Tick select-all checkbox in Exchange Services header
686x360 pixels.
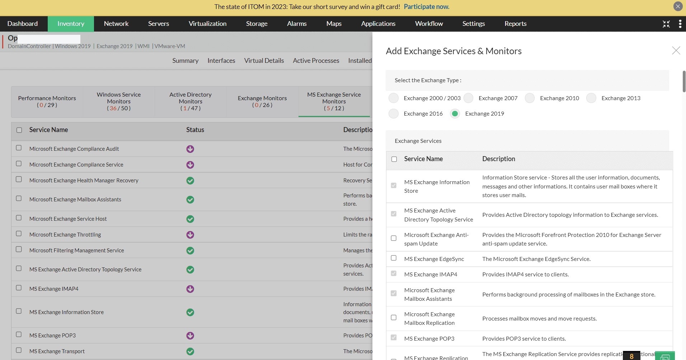tap(394, 159)
